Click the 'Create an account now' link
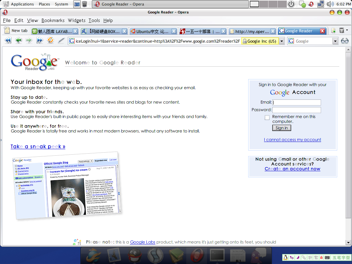The height and width of the screenshot is (264, 352). click(292, 169)
